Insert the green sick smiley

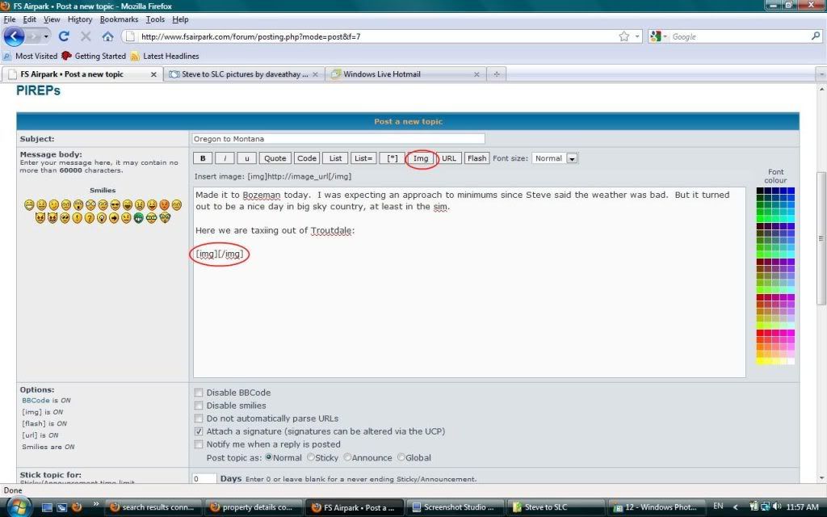tap(139, 217)
